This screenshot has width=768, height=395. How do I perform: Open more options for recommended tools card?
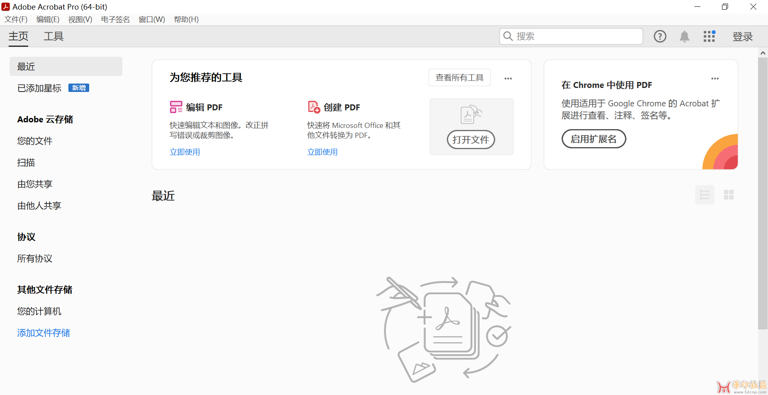coord(508,78)
